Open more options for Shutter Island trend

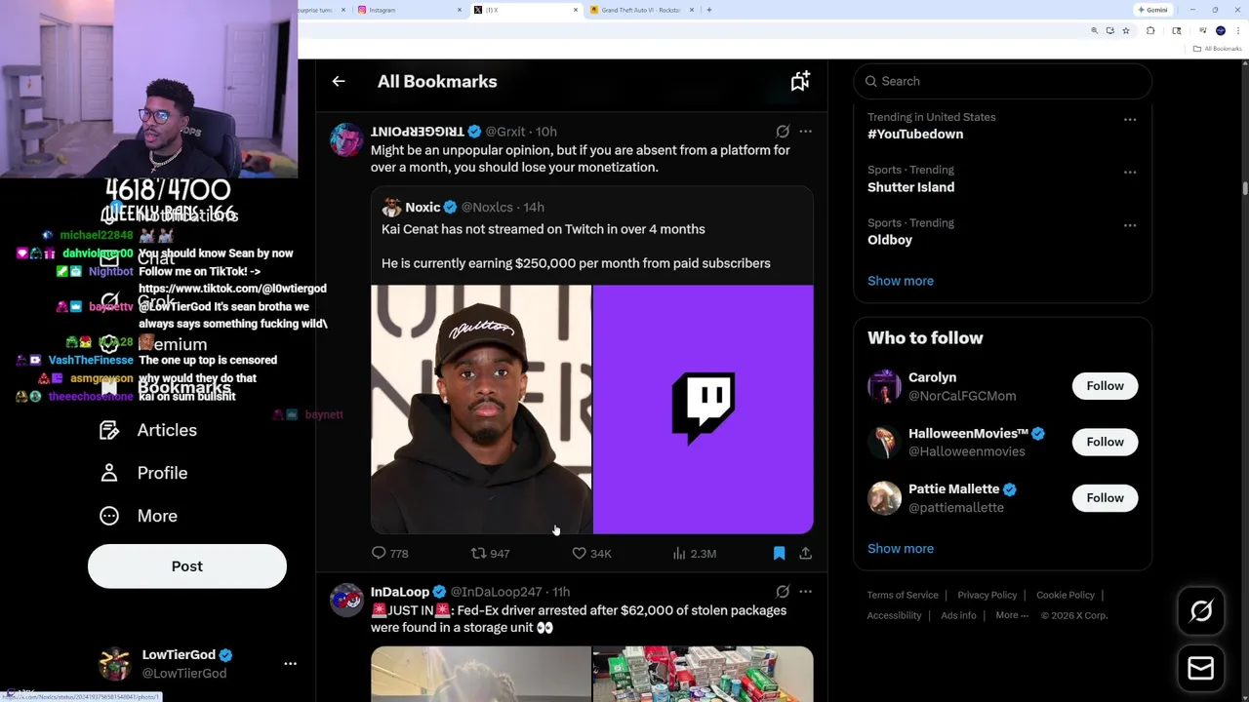(1130, 173)
